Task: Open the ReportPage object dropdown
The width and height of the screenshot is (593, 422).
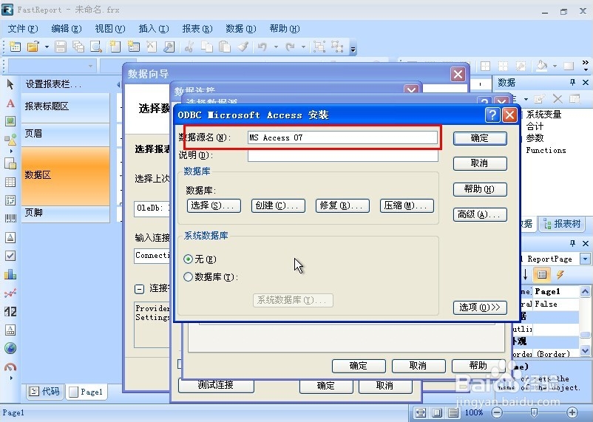Action: coord(585,259)
